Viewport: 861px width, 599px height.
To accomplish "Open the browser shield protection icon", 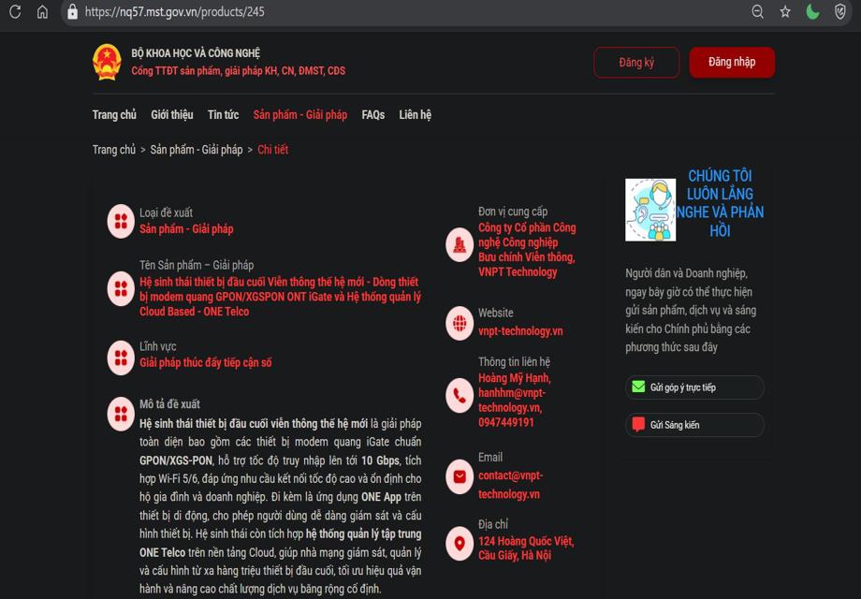I will (x=840, y=11).
